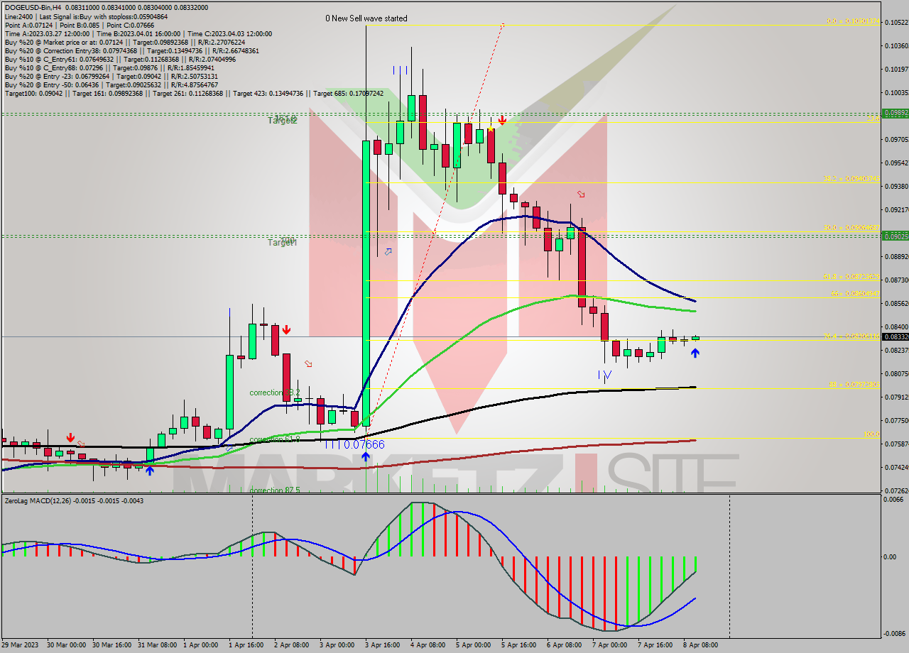Click the "0 New Sell wave started" label

point(366,18)
